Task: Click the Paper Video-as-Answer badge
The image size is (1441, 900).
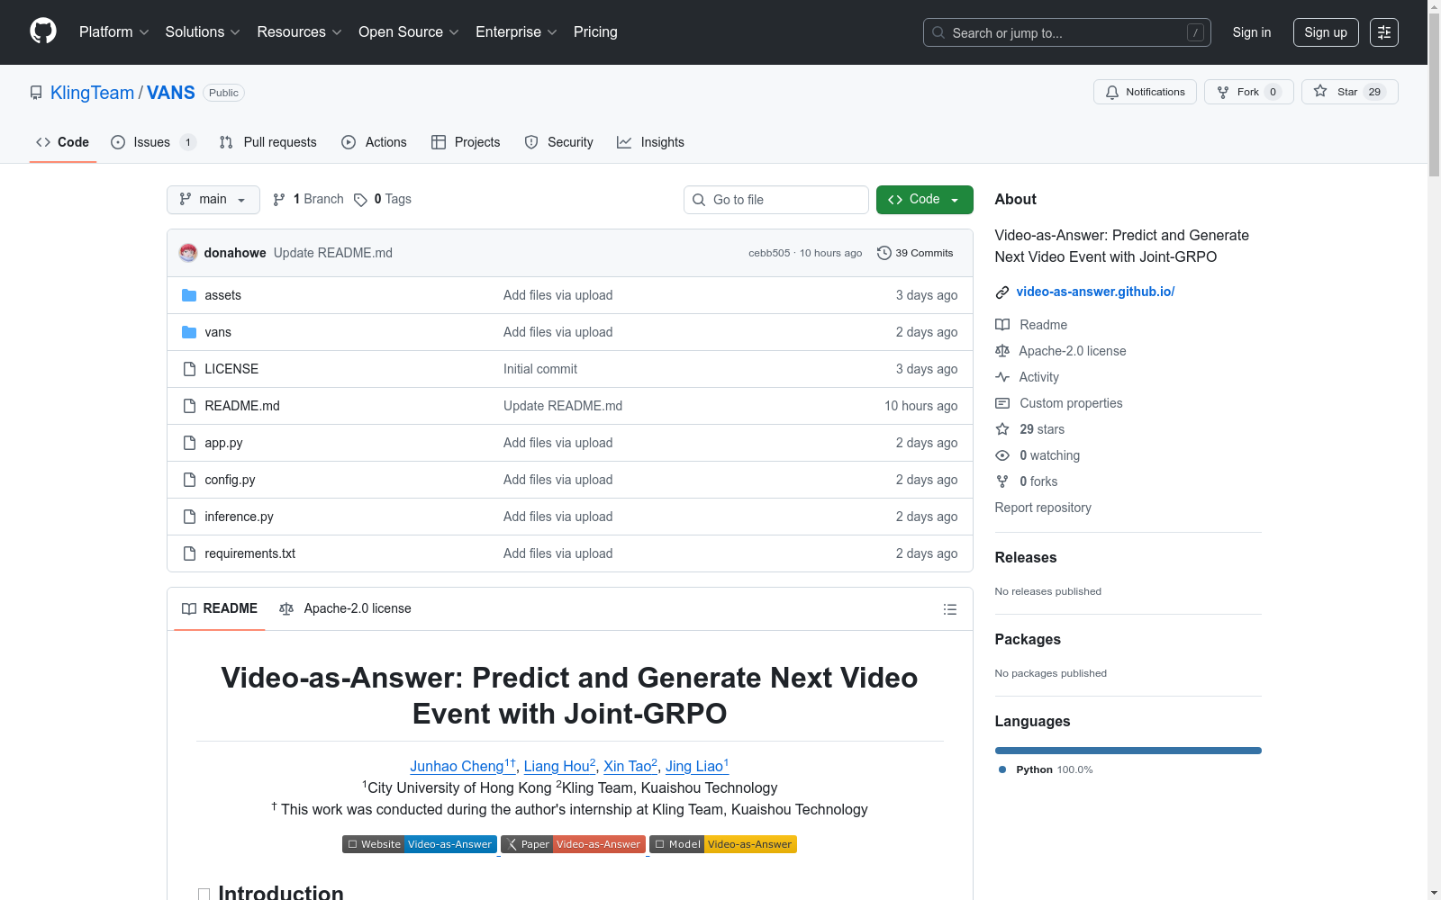Action: pyautogui.click(x=573, y=844)
